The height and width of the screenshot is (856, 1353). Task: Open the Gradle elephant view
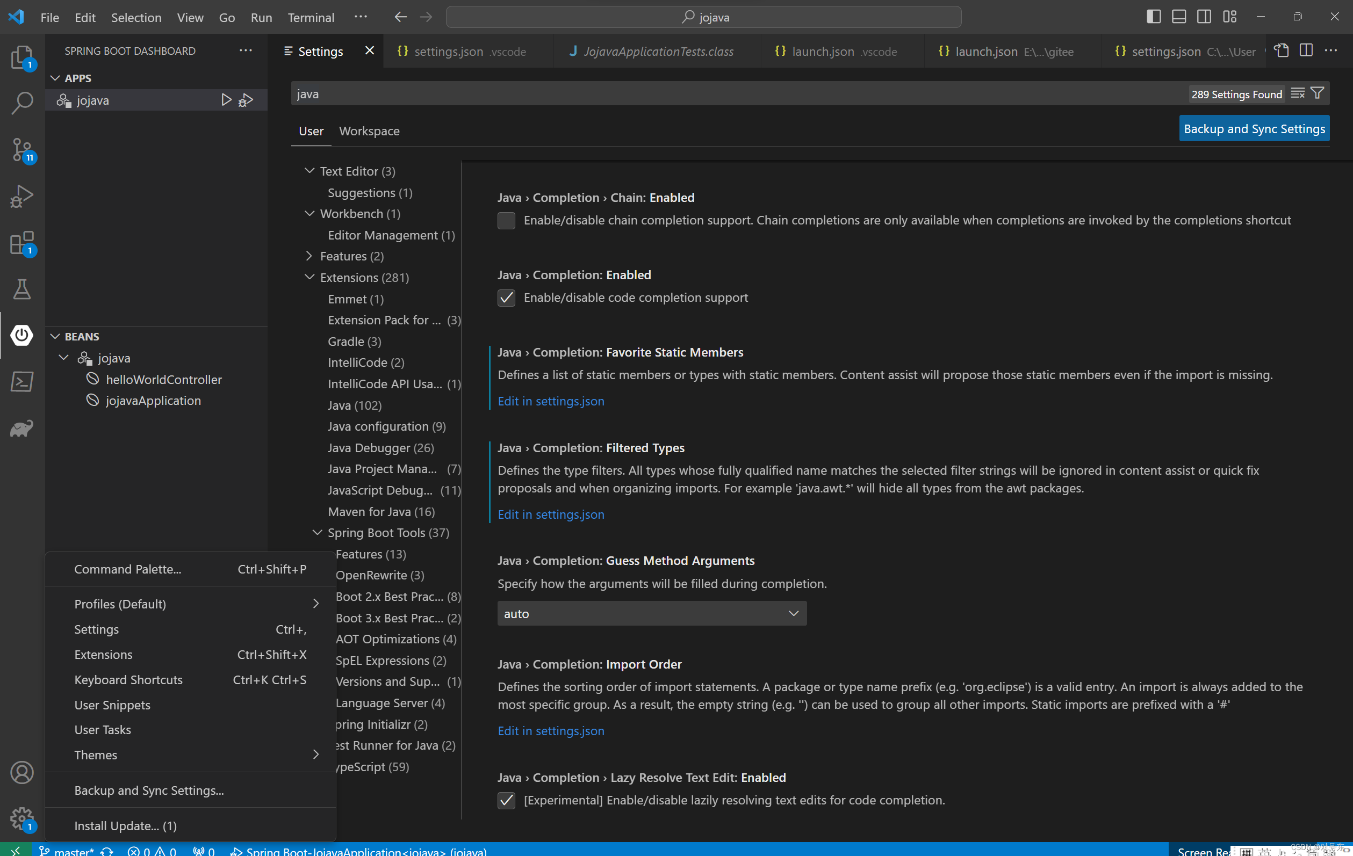pyautogui.click(x=22, y=429)
